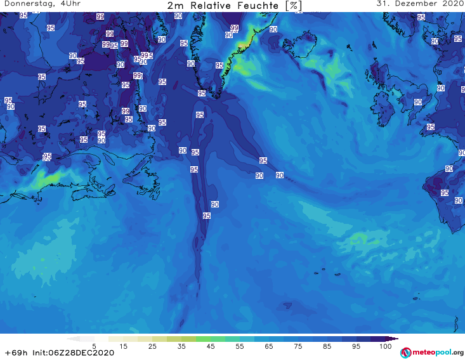Select the light gray legend swatch left of 5
The image size is (465, 359).
[x=87, y=339]
